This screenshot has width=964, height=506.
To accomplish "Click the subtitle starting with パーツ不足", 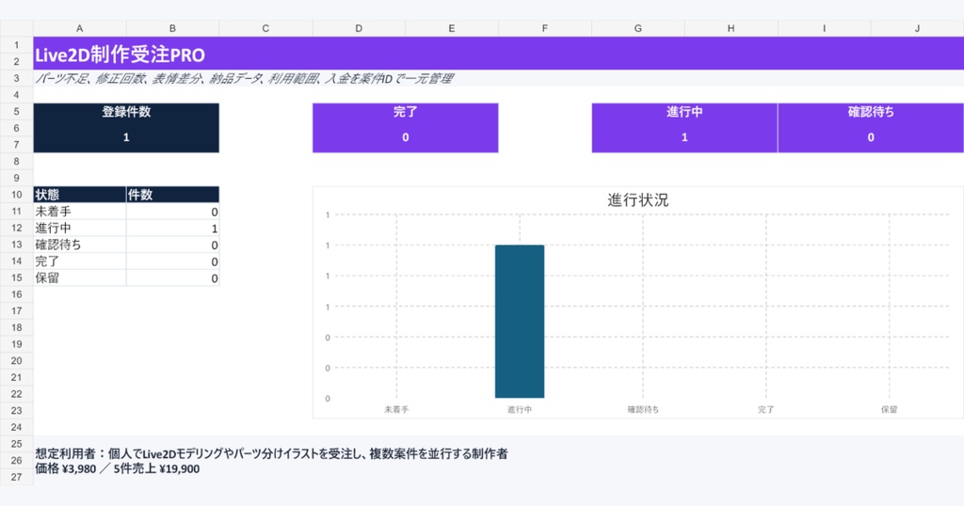I will 244,78.
